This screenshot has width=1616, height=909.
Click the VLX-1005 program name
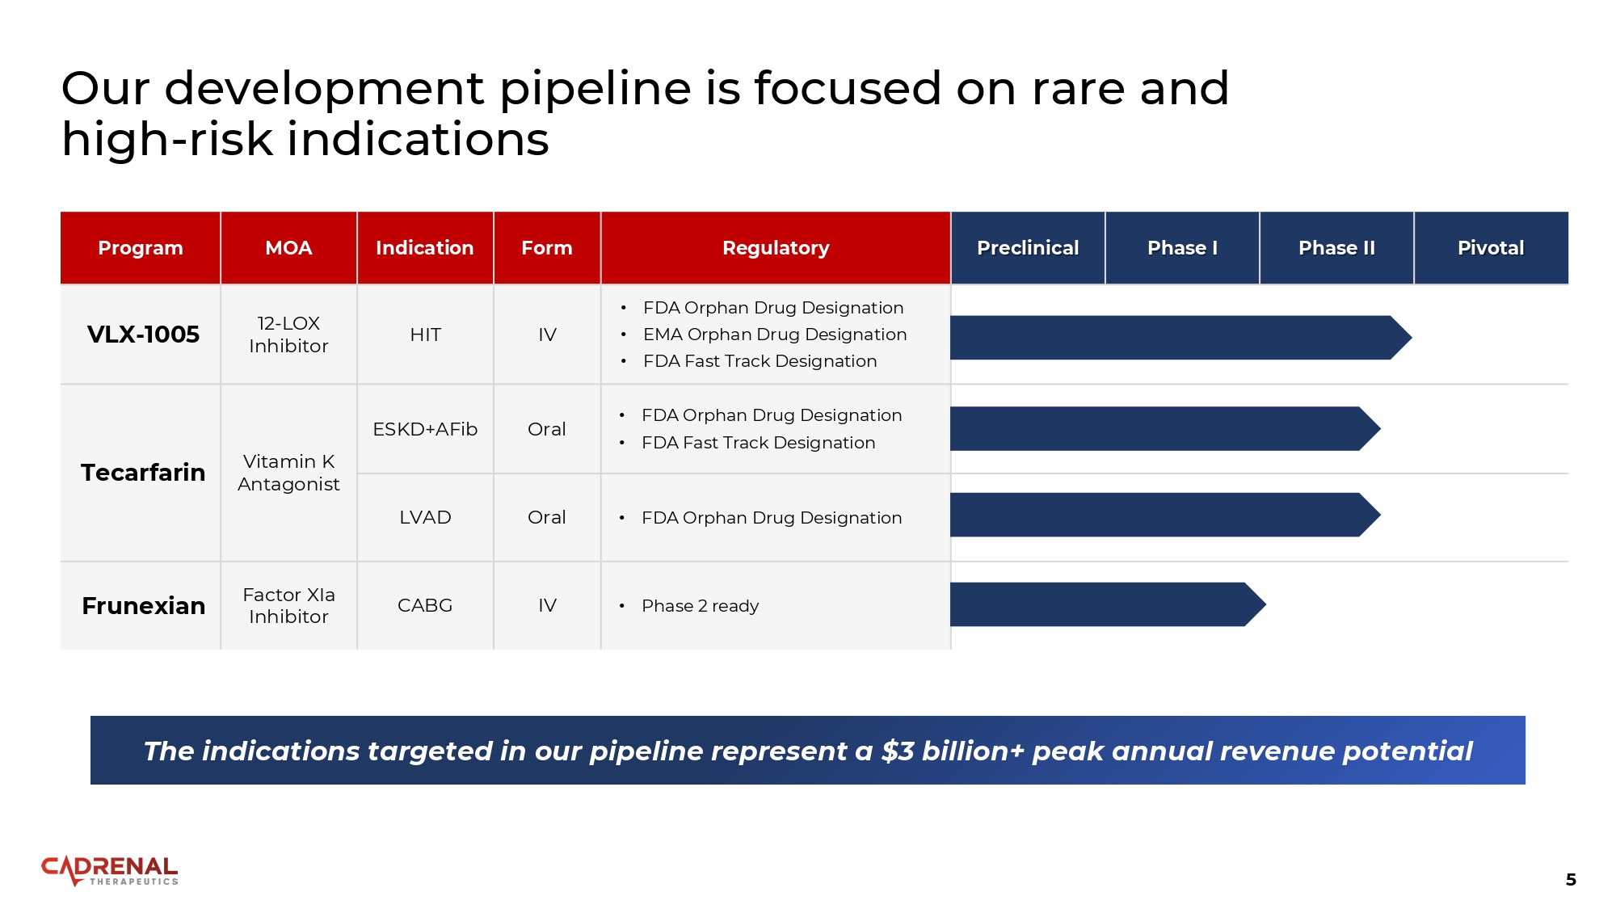click(143, 335)
